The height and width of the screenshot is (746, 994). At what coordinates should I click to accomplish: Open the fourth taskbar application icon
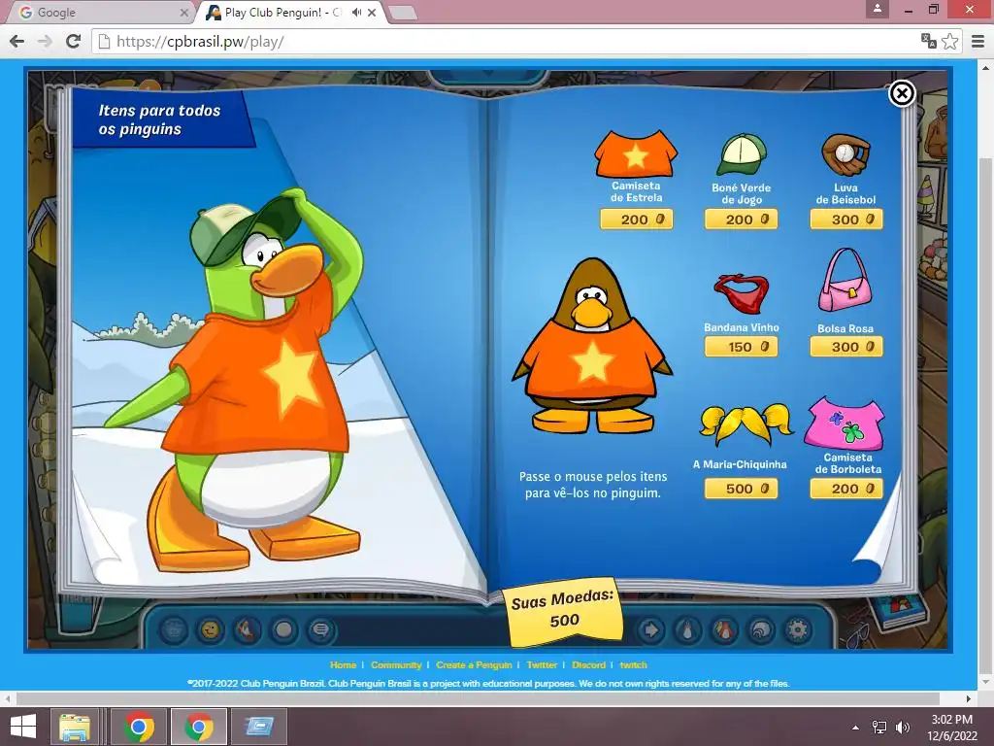pyautogui.click(x=259, y=727)
